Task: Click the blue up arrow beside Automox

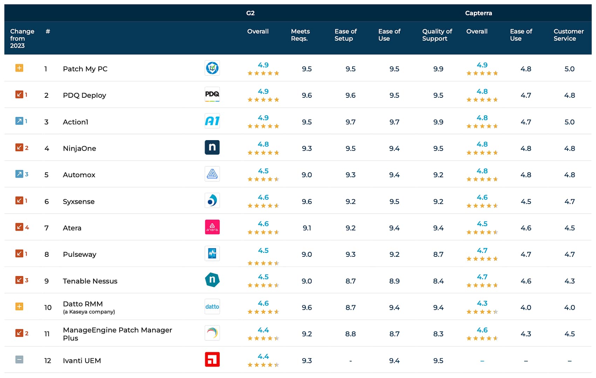Action: point(19,174)
